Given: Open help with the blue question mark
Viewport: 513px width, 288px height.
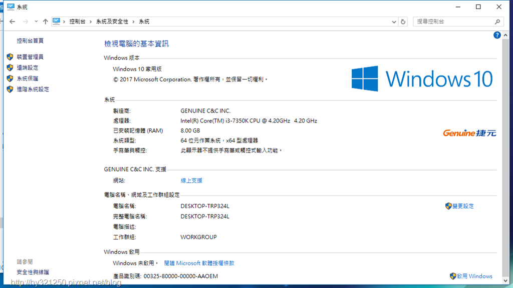Looking at the screenshot, I should tap(497, 35).
